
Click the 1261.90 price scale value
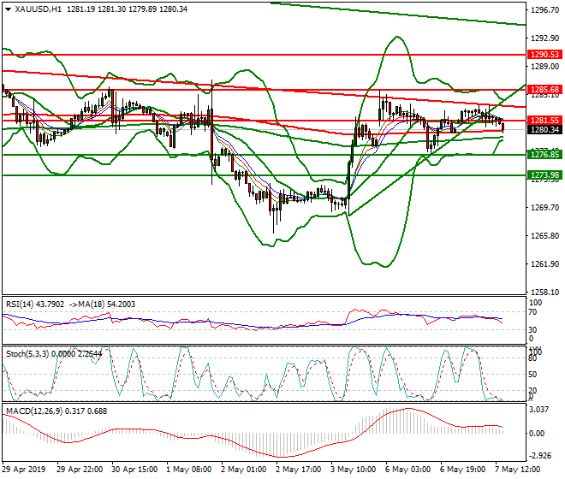(x=544, y=264)
